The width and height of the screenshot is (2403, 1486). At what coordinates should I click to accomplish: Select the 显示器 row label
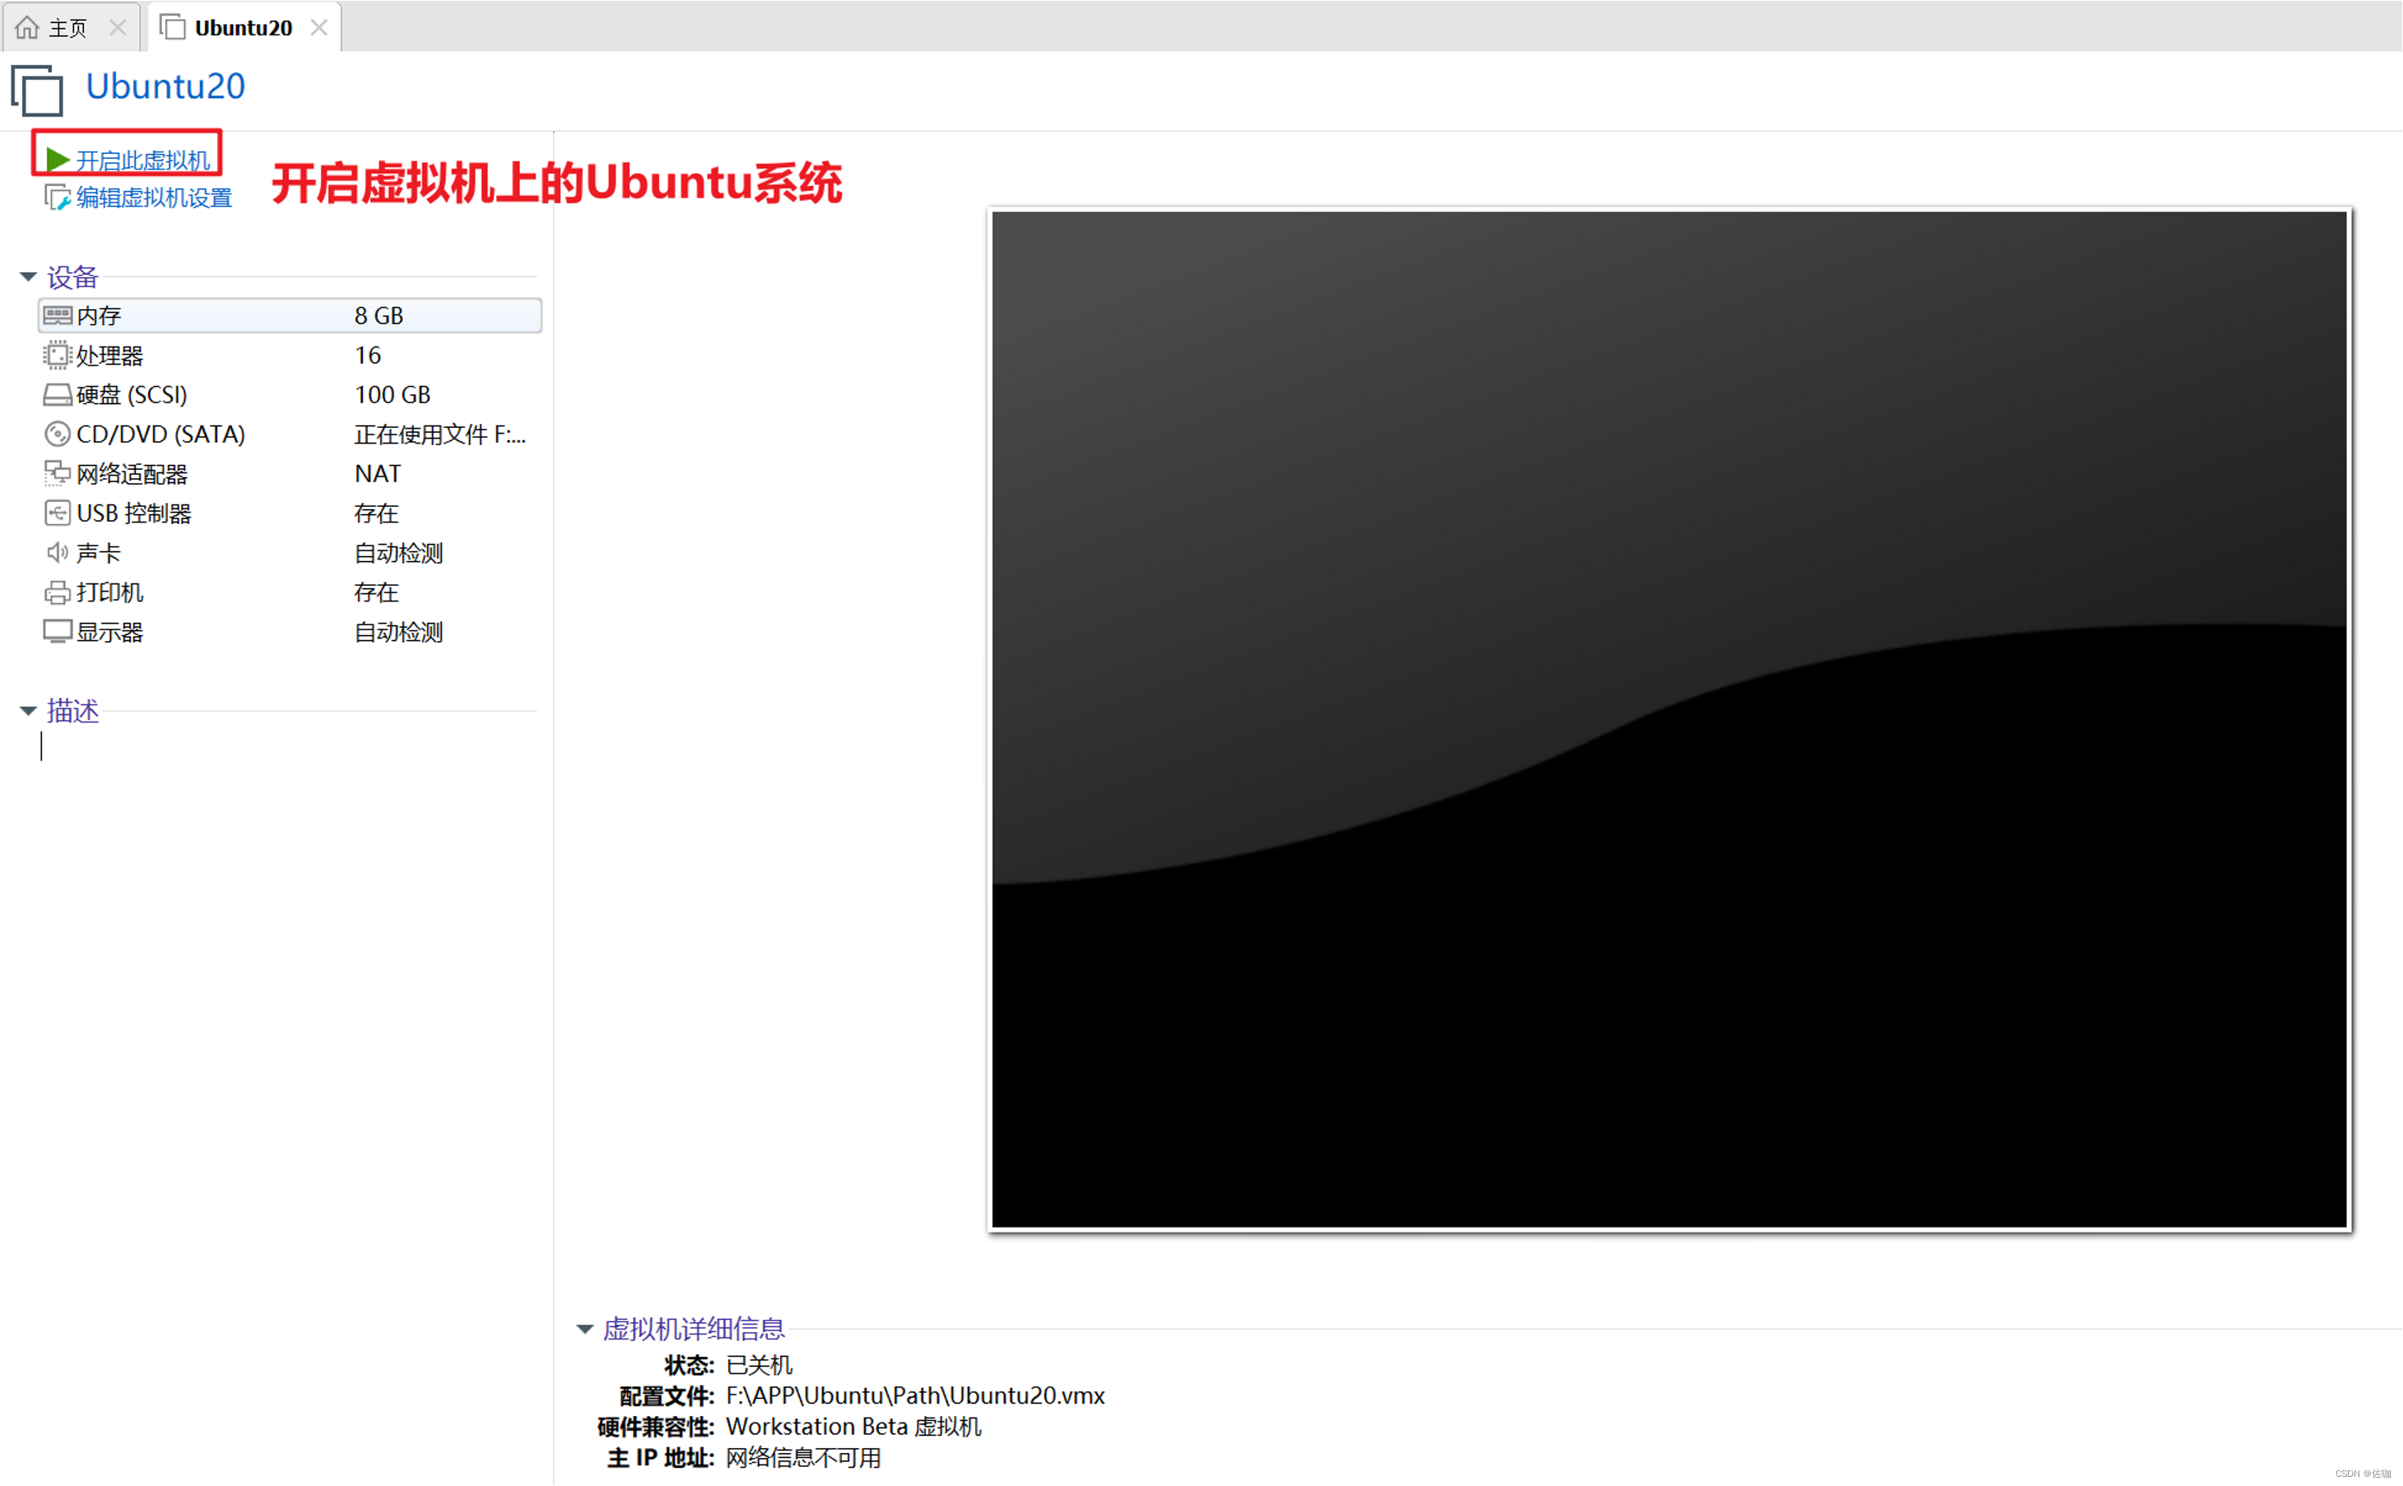110,632
